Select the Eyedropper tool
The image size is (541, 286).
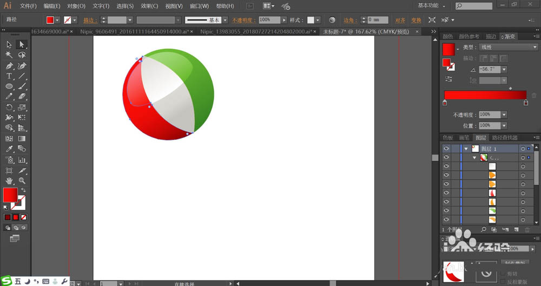coord(9,149)
